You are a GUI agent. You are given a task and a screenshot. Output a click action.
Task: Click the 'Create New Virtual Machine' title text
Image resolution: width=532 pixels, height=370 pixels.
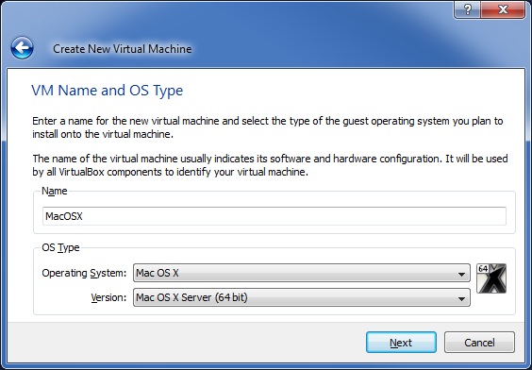[122, 49]
